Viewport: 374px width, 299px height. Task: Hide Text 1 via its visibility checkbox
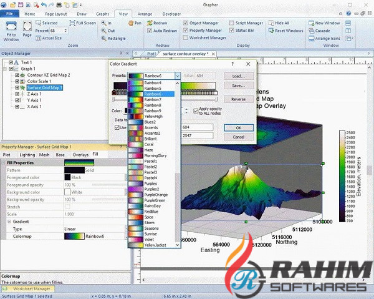[11, 62]
